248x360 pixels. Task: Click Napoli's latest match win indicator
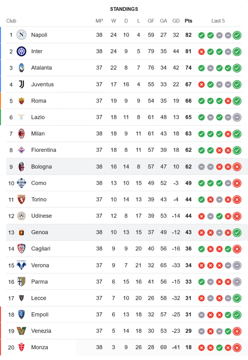(237, 35)
